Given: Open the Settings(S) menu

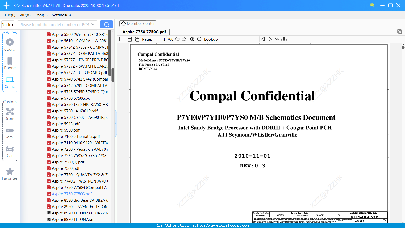Looking at the screenshot, I should 61,15.
